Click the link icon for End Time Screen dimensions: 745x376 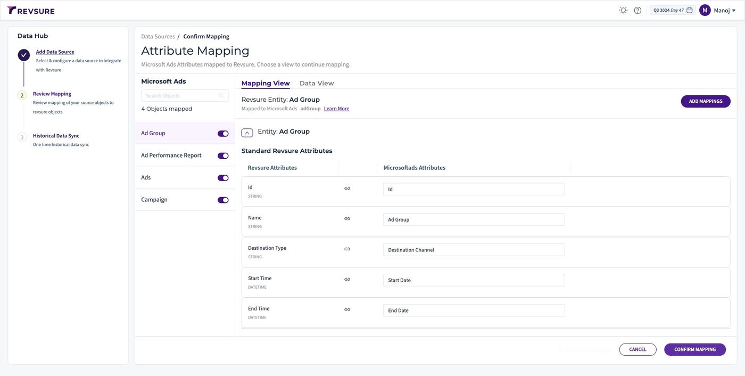pyautogui.click(x=347, y=310)
